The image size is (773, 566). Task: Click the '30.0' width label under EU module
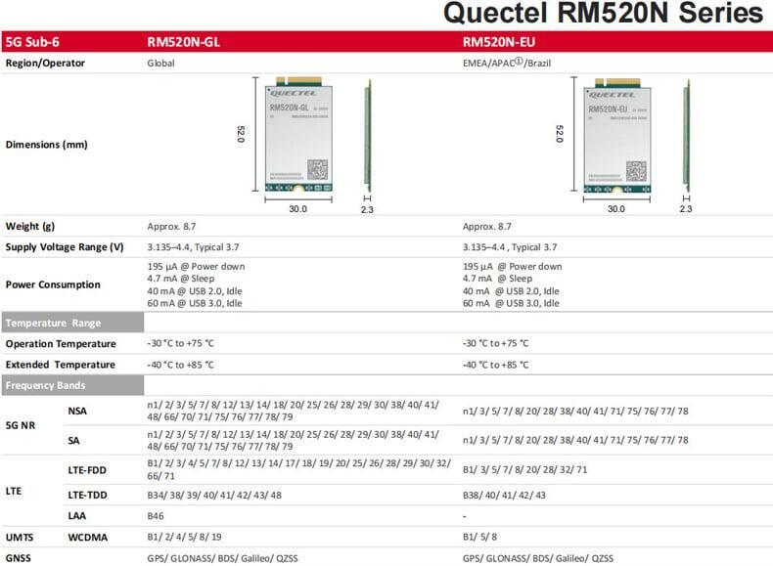click(616, 209)
